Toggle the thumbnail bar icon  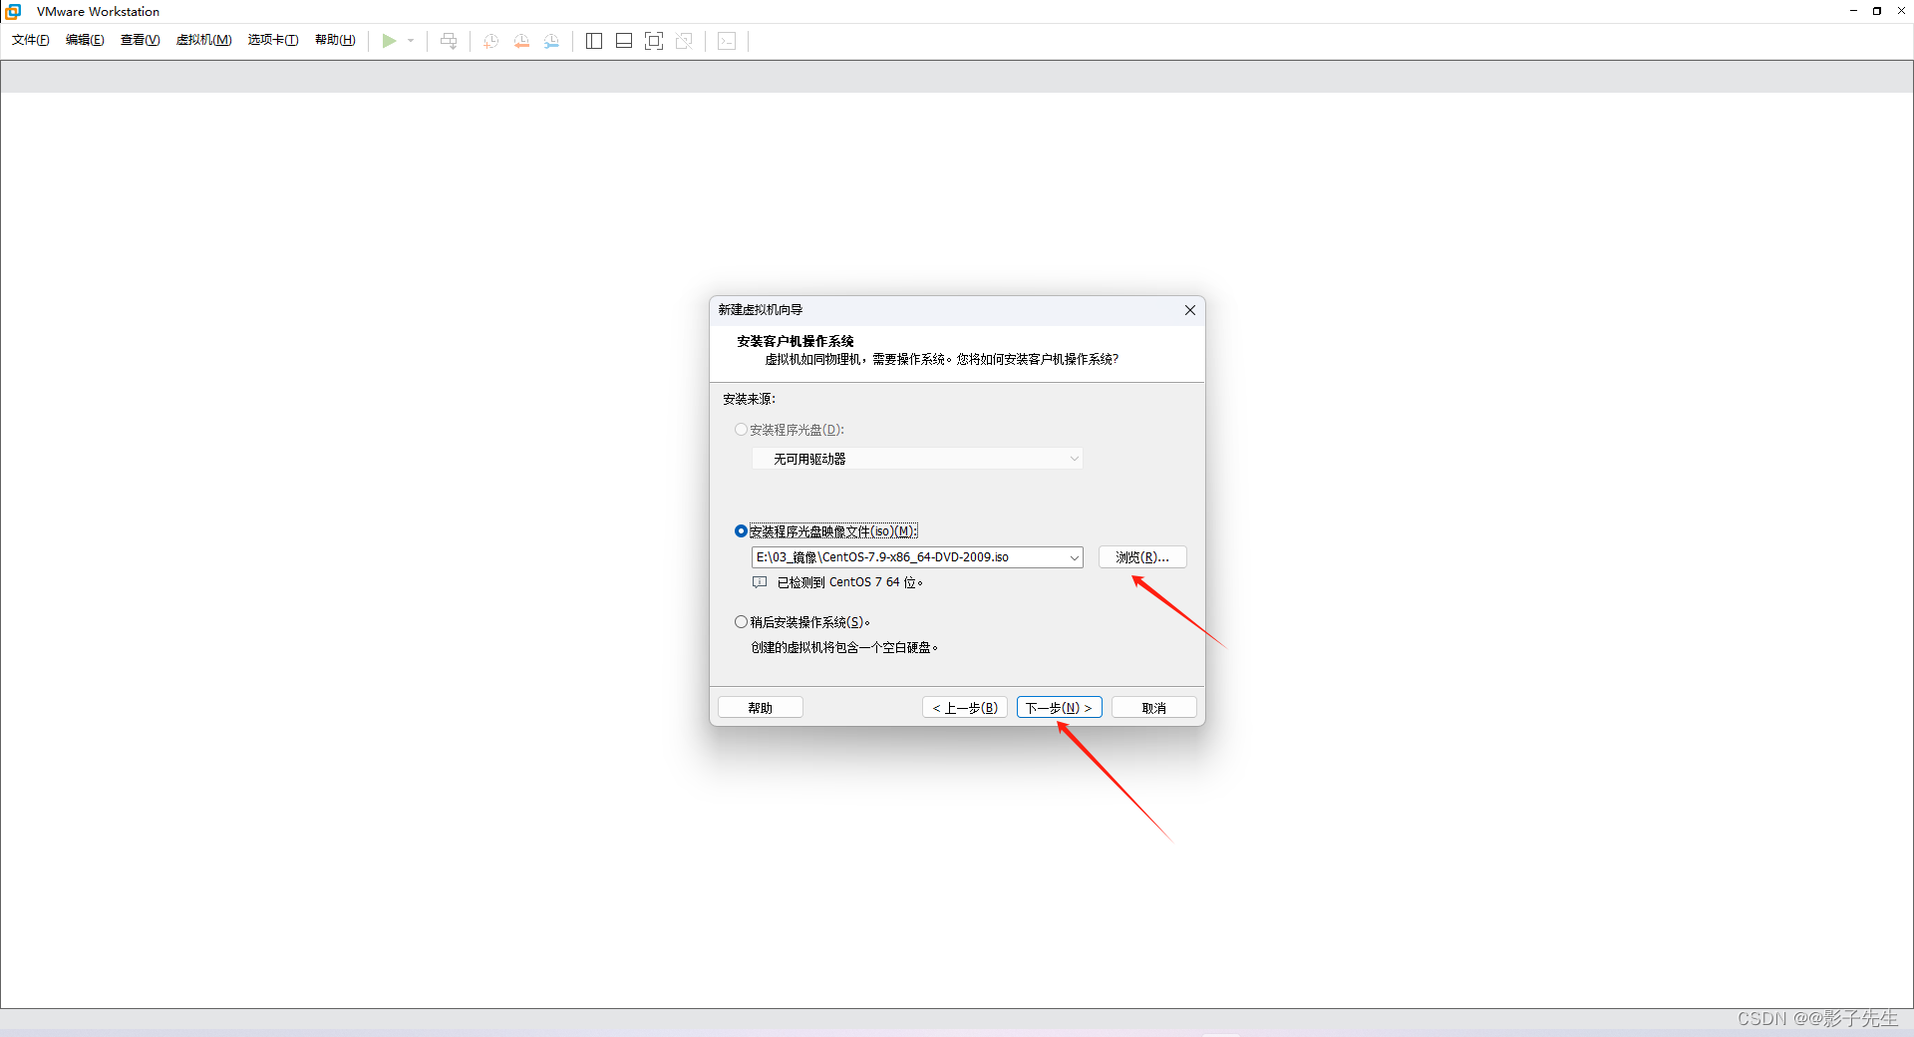(624, 41)
